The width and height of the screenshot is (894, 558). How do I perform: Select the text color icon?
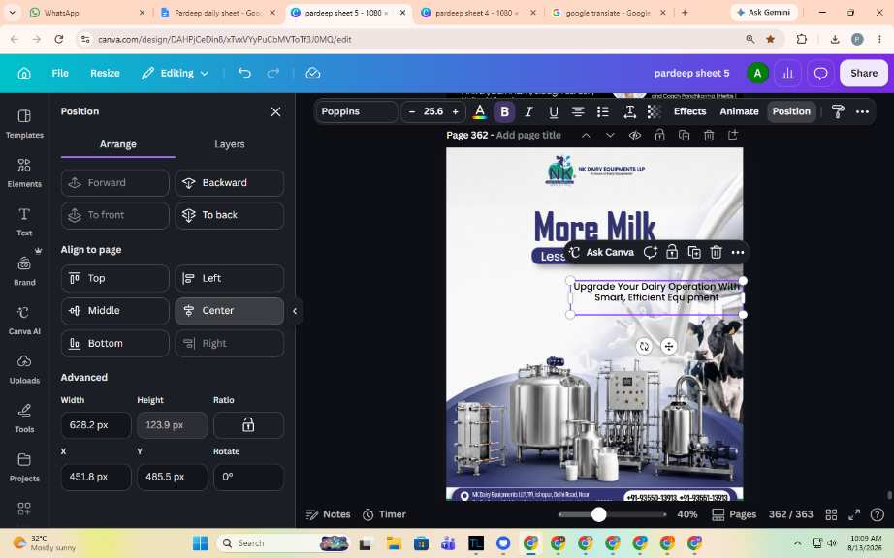pyautogui.click(x=480, y=111)
